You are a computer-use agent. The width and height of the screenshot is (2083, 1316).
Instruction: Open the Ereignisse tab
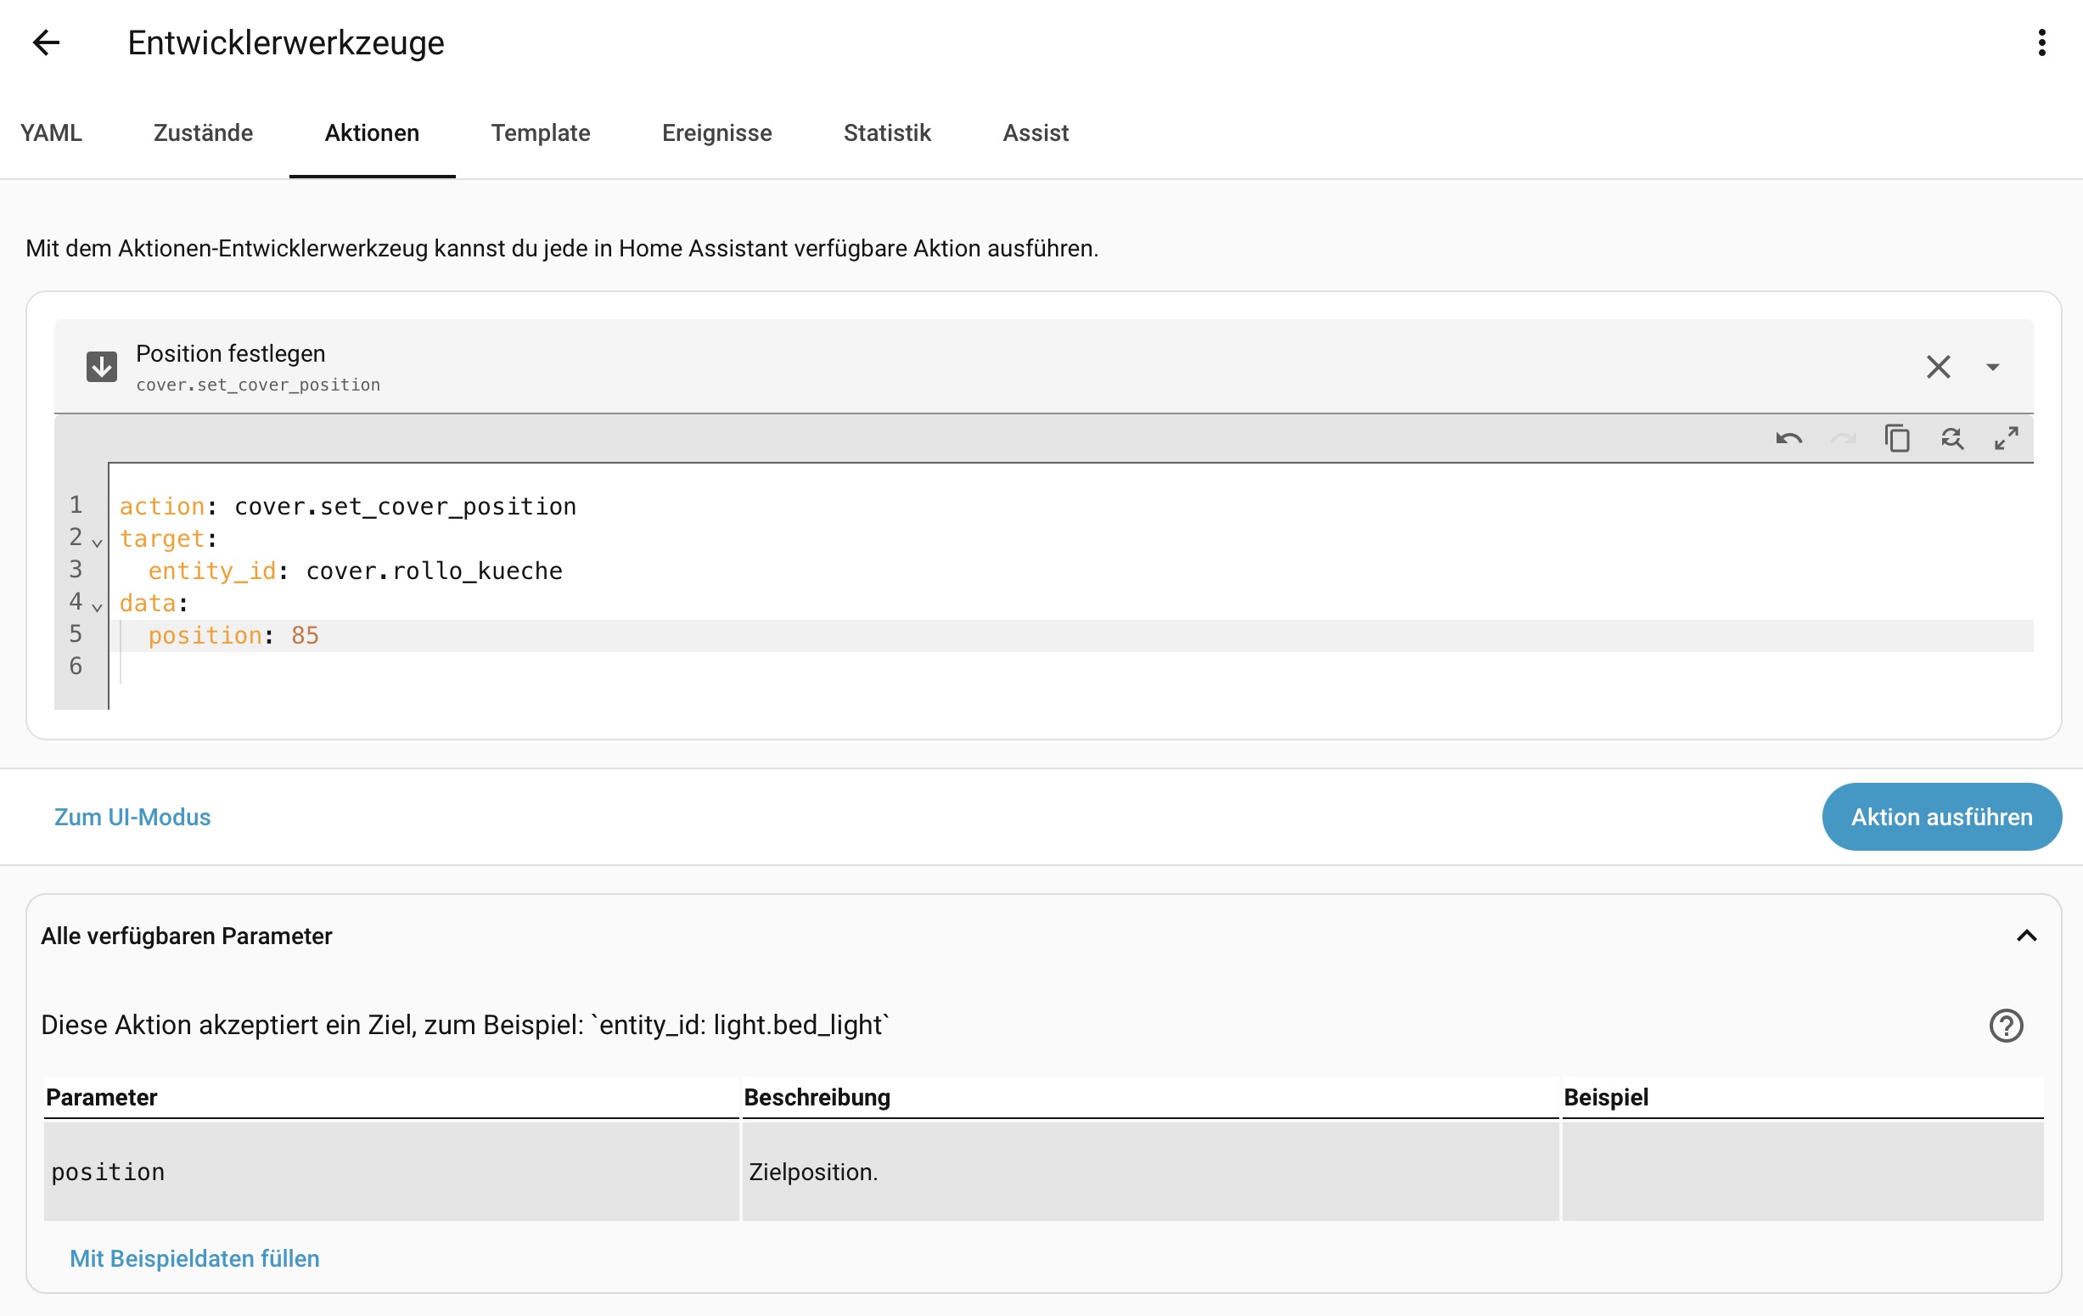coord(716,133)
